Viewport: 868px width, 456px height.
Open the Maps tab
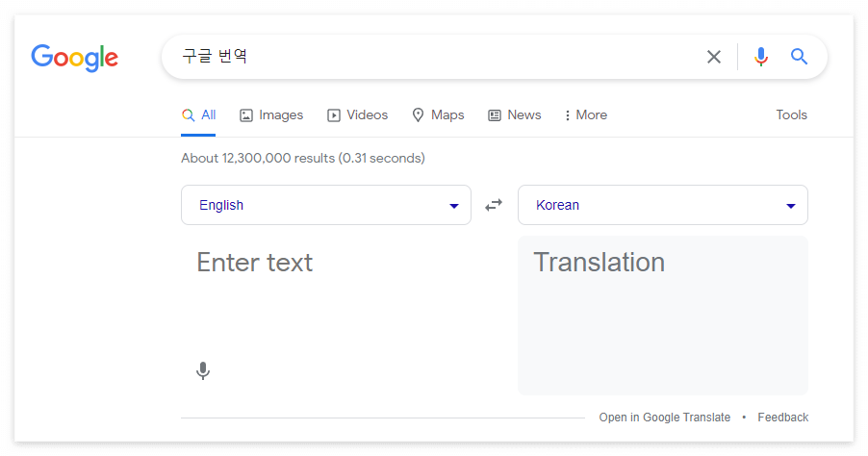point(439,115)
